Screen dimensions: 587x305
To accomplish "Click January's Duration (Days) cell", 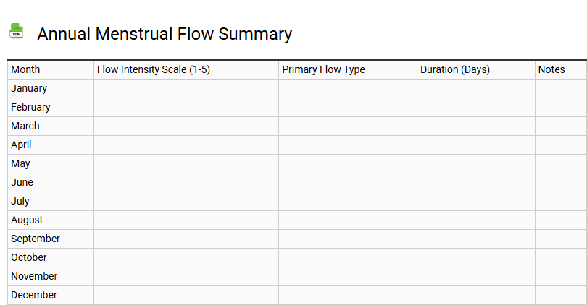I will tap(476, 88).
